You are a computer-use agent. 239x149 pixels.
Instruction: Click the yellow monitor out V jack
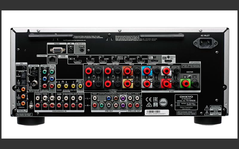(80, 86)
